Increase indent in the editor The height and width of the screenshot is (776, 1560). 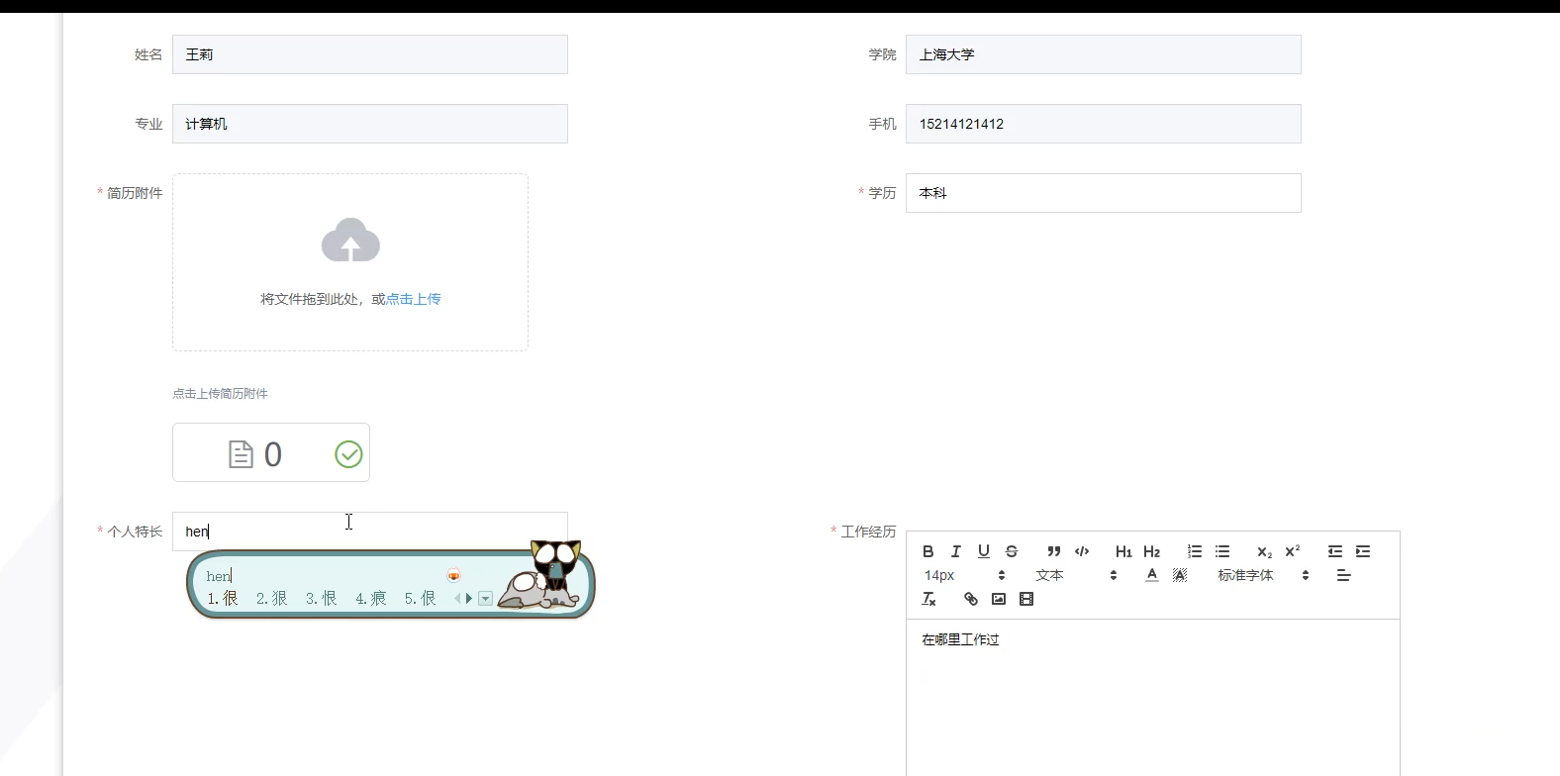1363,551
